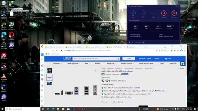The width and height of the screenshot is (198, 111).
Task: Click the Flipkart logo
Action: (67, 58)
